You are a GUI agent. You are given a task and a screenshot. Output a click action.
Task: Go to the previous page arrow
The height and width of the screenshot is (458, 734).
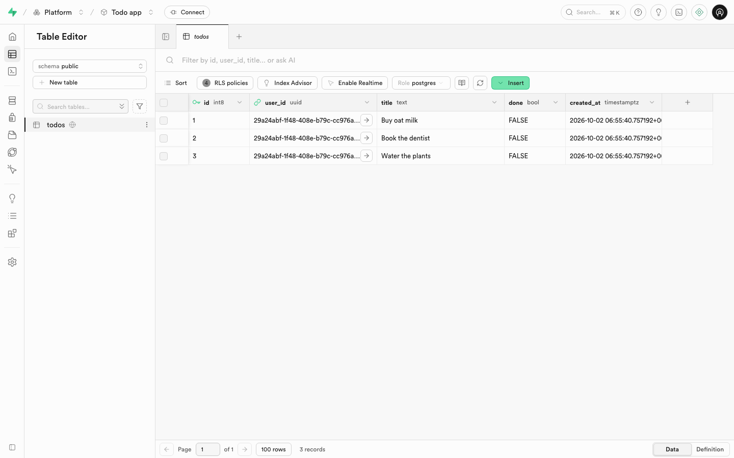pos(167,449)
